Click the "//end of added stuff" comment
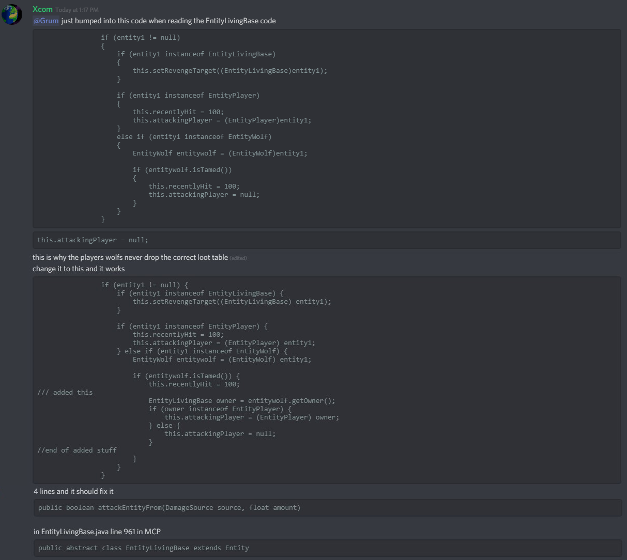 77,450
